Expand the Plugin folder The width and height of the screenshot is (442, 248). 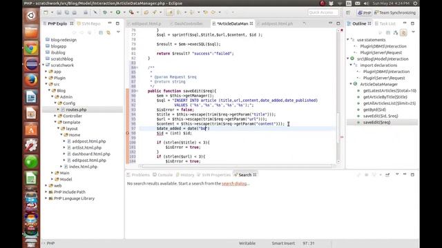point(46,78)
